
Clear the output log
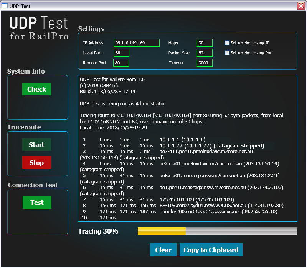[x=163, y=250]
